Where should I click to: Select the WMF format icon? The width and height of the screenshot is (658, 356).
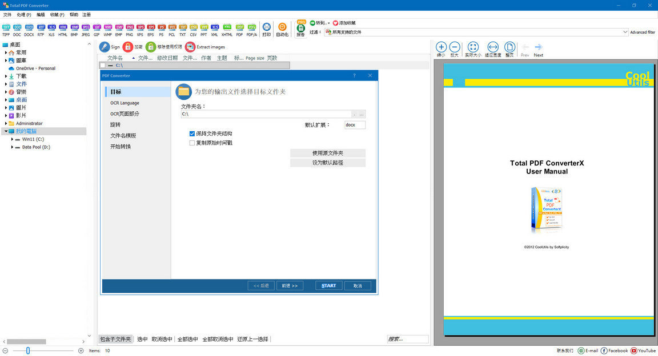pyautogui.click(x=108, y=29)
